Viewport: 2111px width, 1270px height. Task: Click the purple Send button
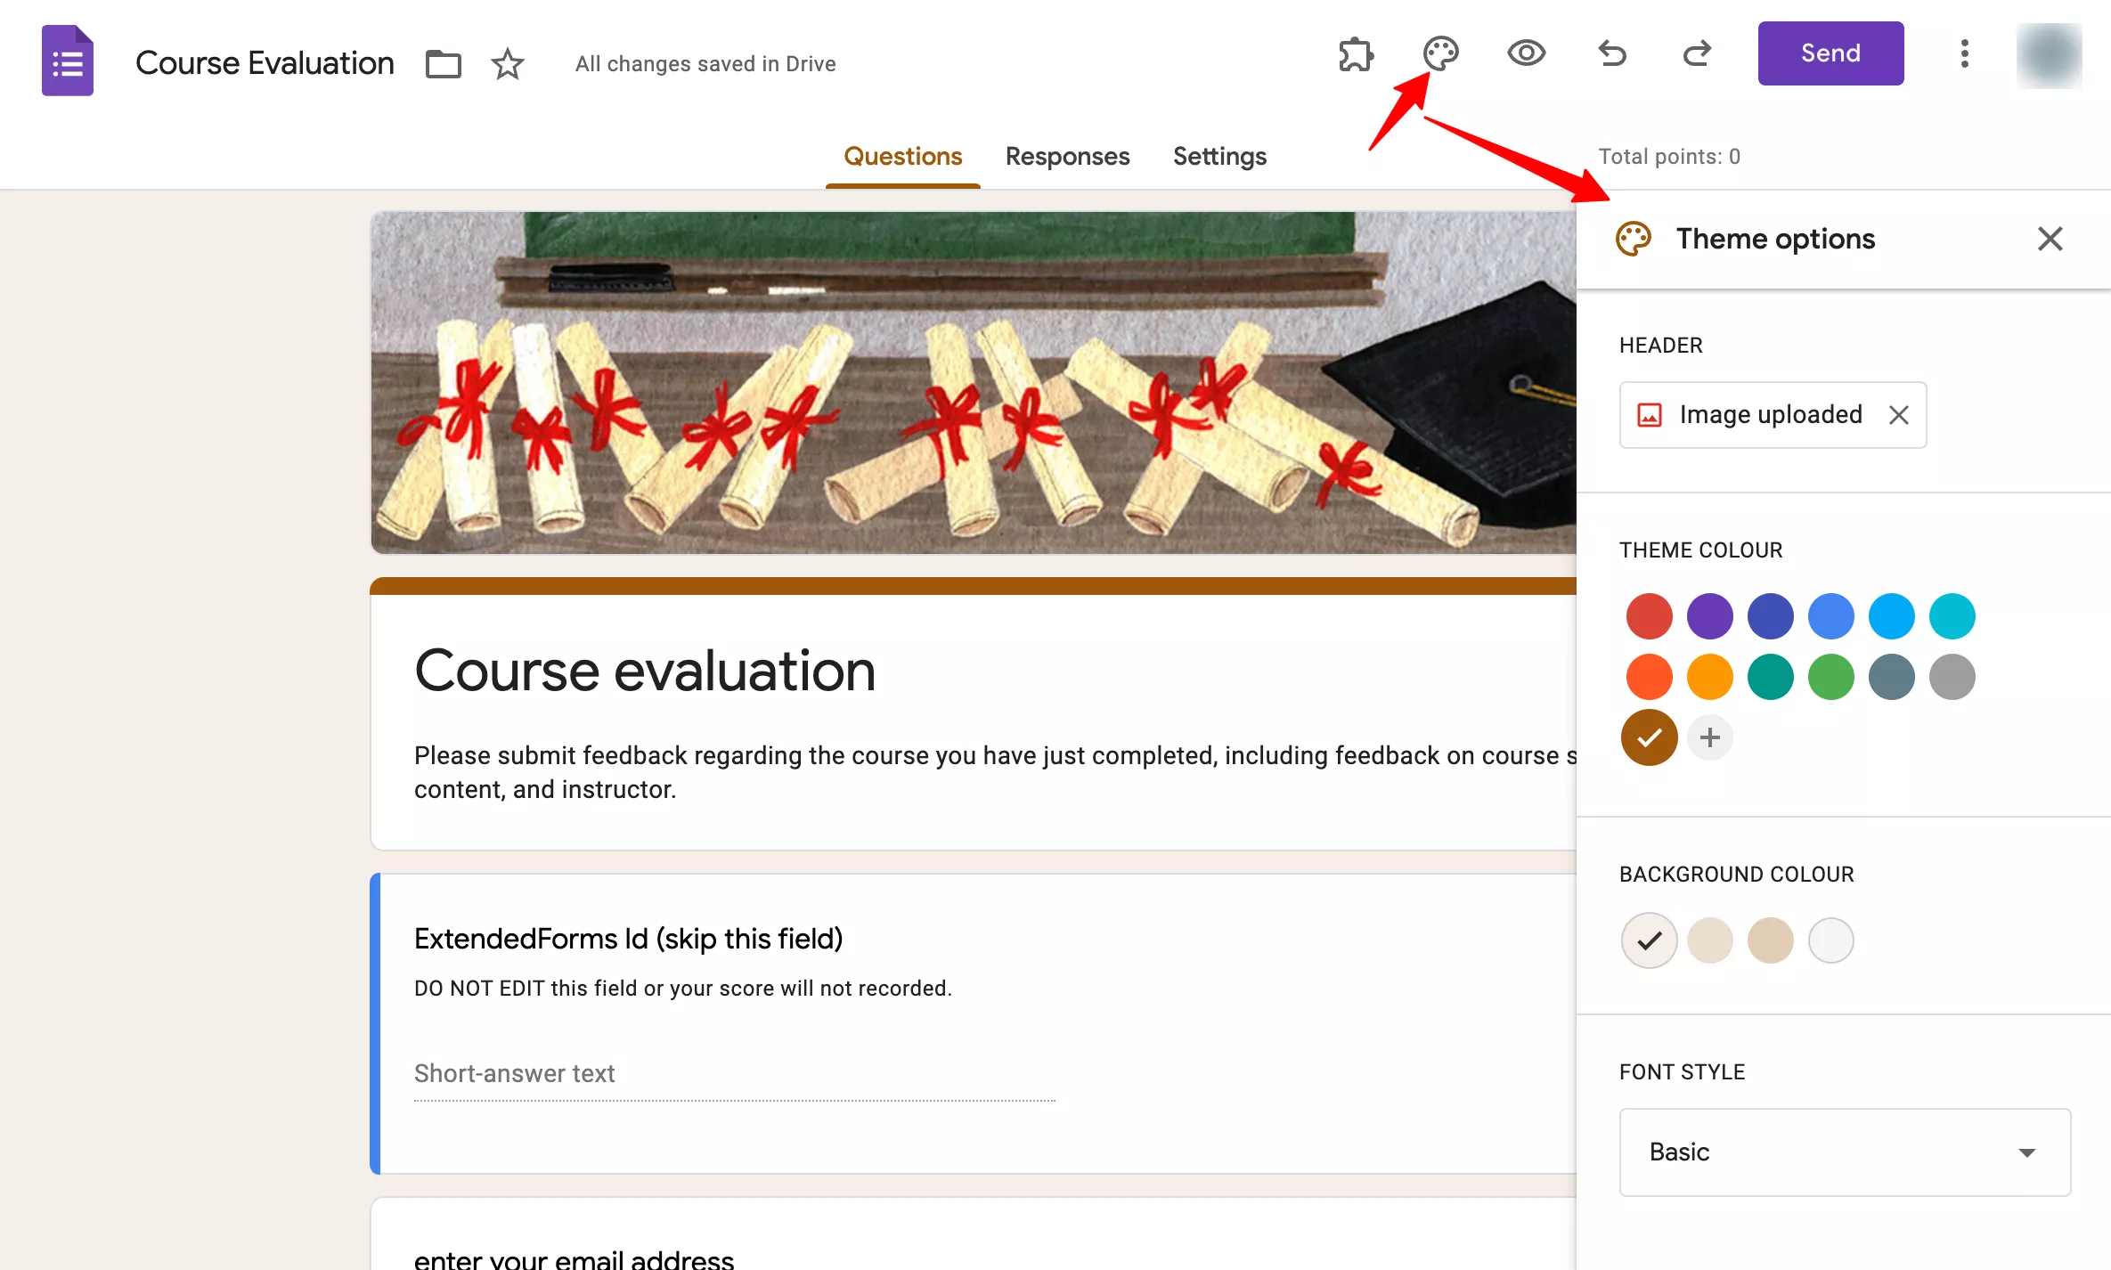[1830, 53]
